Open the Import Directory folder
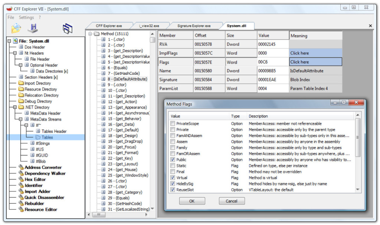 coord(37,83)
